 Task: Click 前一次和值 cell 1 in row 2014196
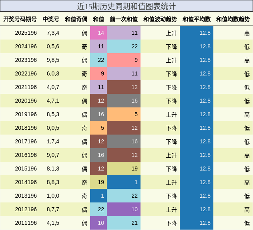click(x=124, y=182)
